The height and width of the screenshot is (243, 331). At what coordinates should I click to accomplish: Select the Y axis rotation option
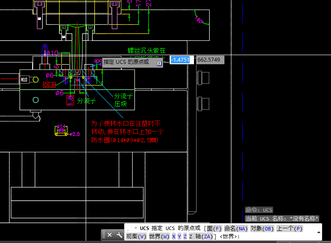pyautogui.click(x=179, y=236)
